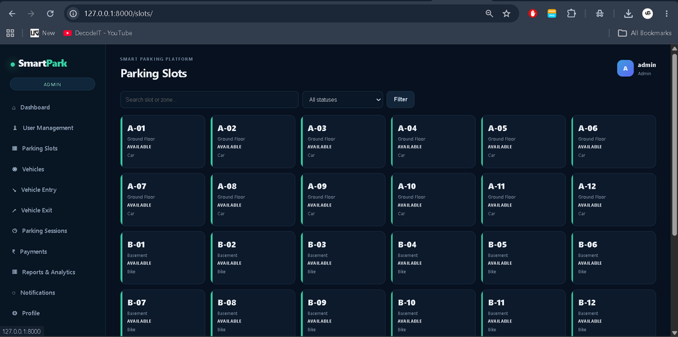Open the apps grid icon in the bookmarks bar
The width and height of the screenshot is (678, 337).
11,33
